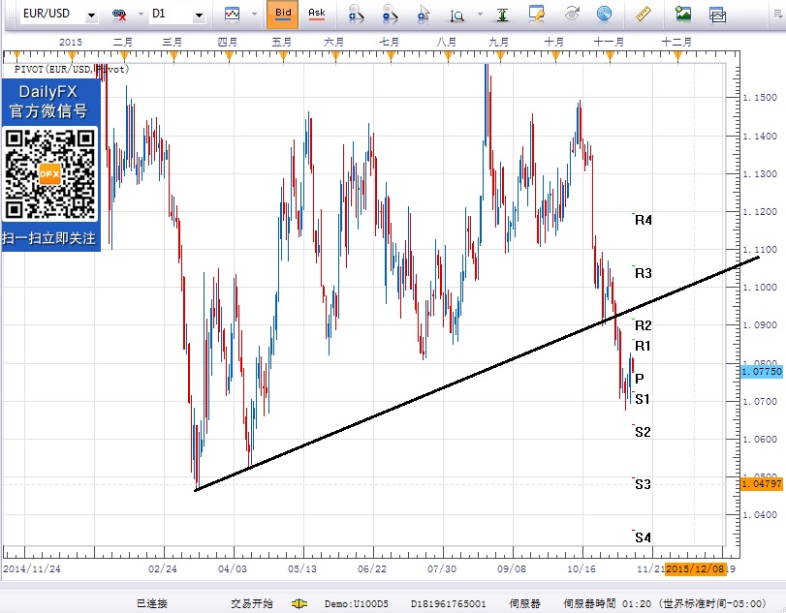Click the 09/08 date axis label
Image resolution: width=786 pixels, height=613 pixels.
coord(512,568)
